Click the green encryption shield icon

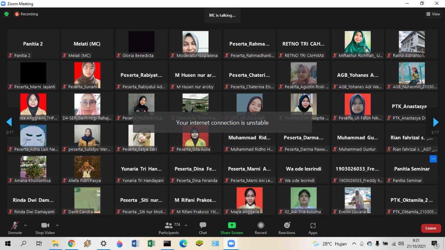(6, 14)
